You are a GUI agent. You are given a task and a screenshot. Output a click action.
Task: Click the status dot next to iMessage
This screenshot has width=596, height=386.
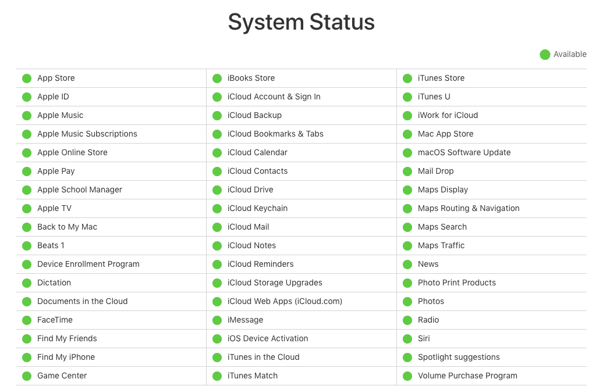pos(217,320)
